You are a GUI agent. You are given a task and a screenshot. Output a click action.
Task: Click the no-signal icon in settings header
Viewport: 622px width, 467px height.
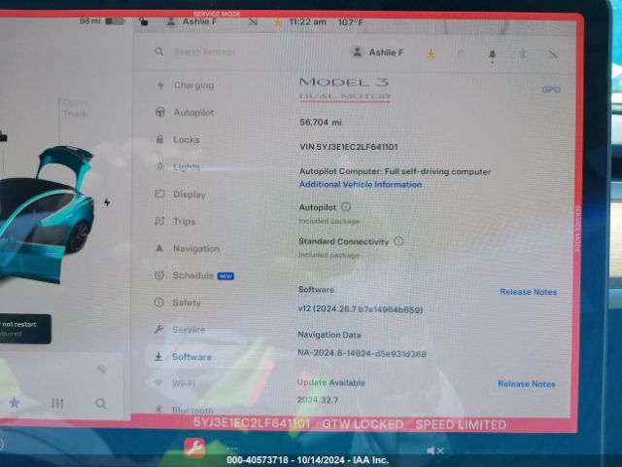pos(553,54)
